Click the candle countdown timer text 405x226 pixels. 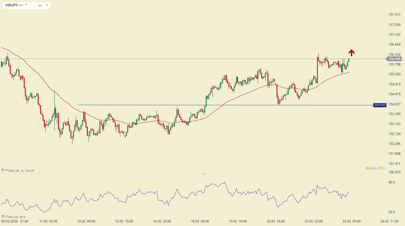click(375, 168)
